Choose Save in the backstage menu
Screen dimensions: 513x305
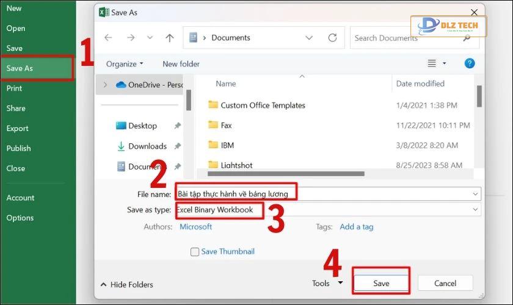(15, 48)
